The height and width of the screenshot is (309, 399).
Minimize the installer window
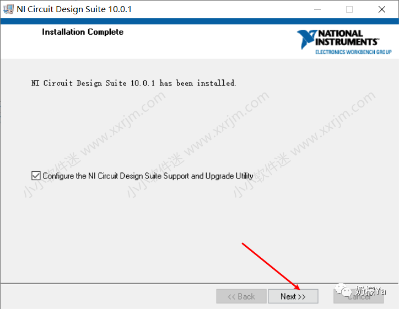pyautogui.click(x=317, y=9)
